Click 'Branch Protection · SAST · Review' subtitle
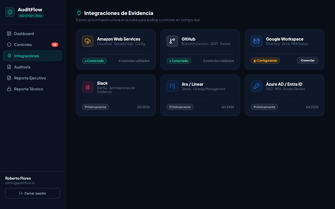This screenshot has width=335, height=209. coord(206,44)
